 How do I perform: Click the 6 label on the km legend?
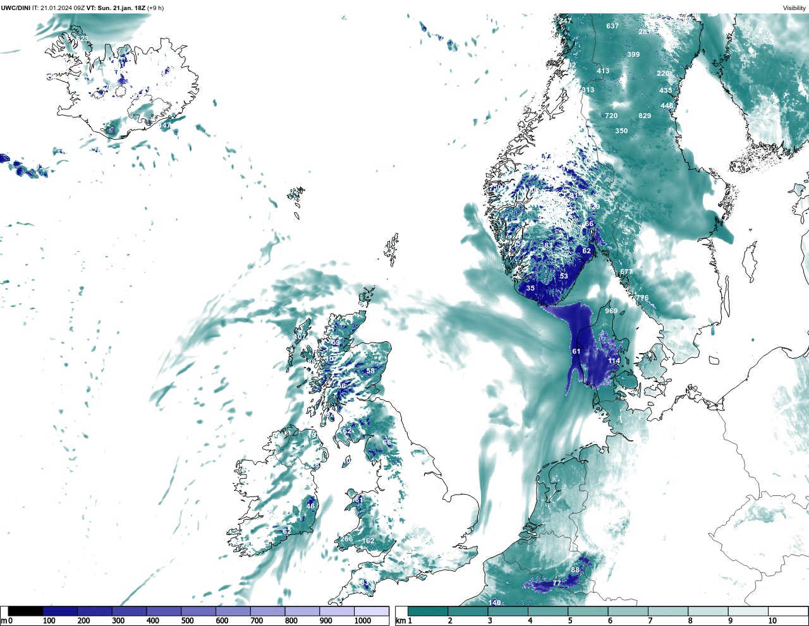[x=610, y=621]
